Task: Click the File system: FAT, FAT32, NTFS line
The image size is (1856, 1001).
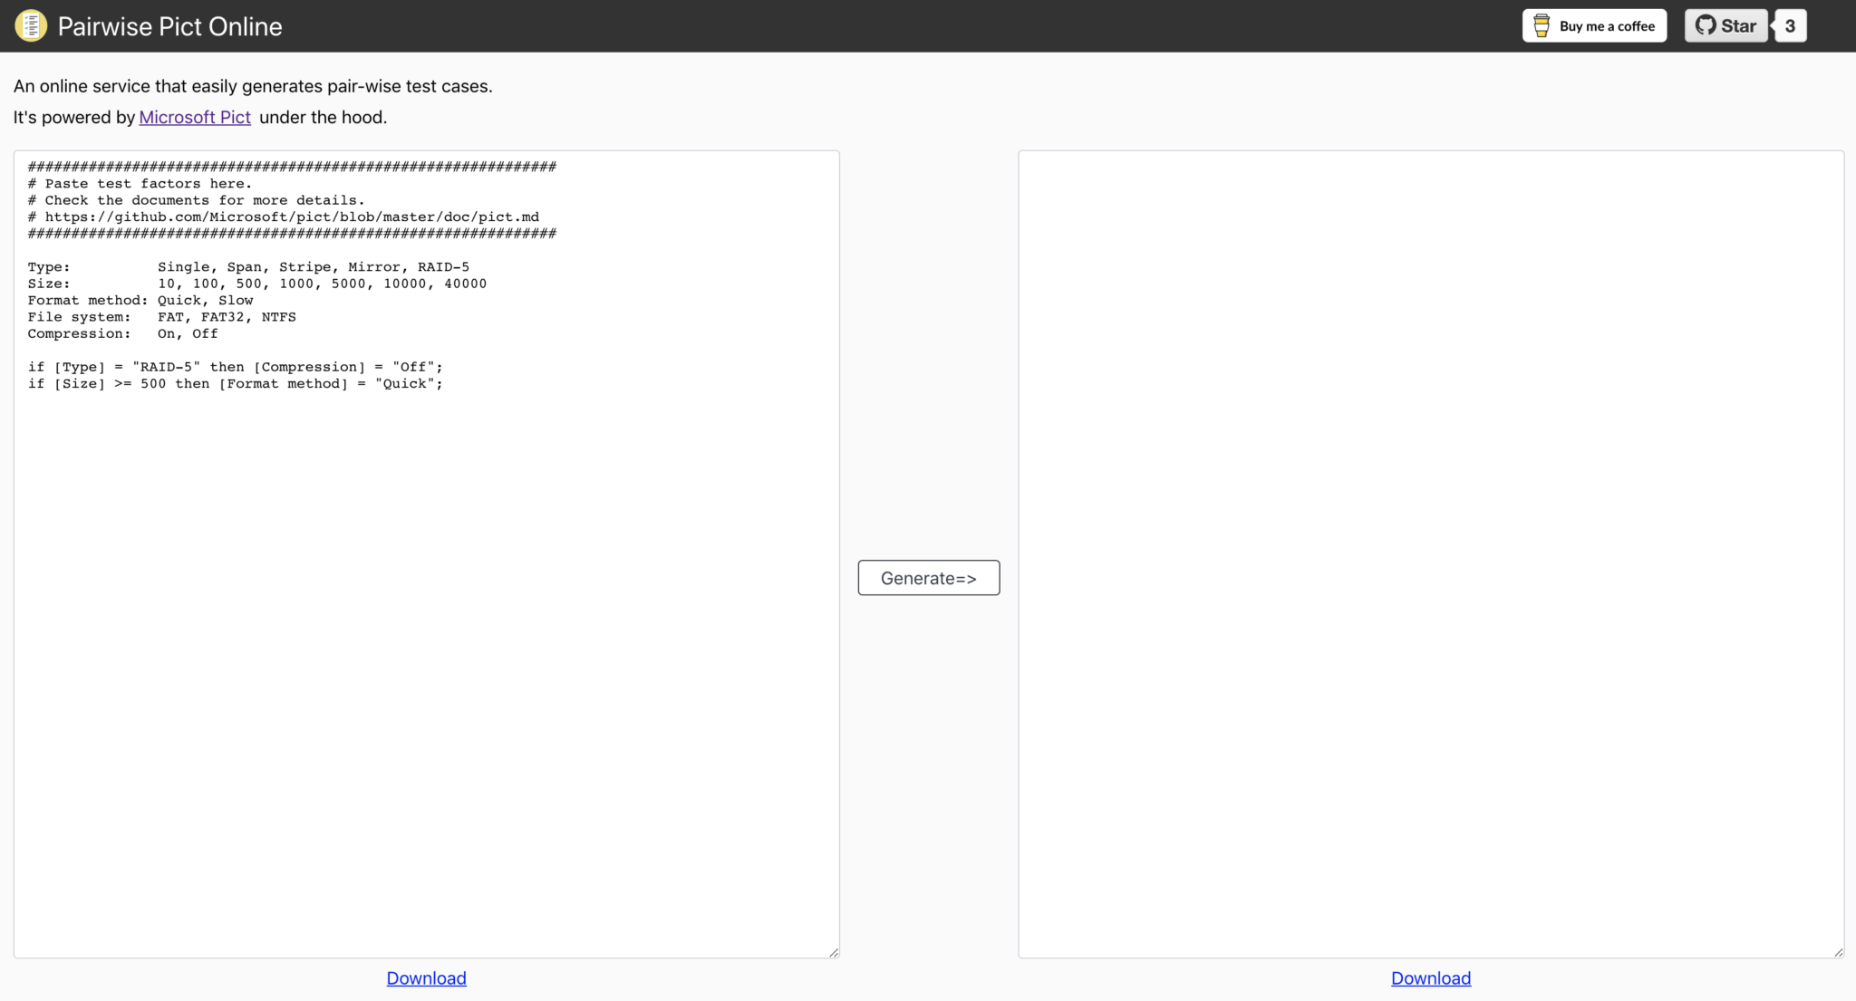Action: 161,317
